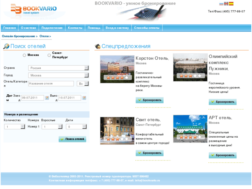Open the check-in date calendar icon
Image resolution: width=252 pixels, height=189 pixels.
47,98
